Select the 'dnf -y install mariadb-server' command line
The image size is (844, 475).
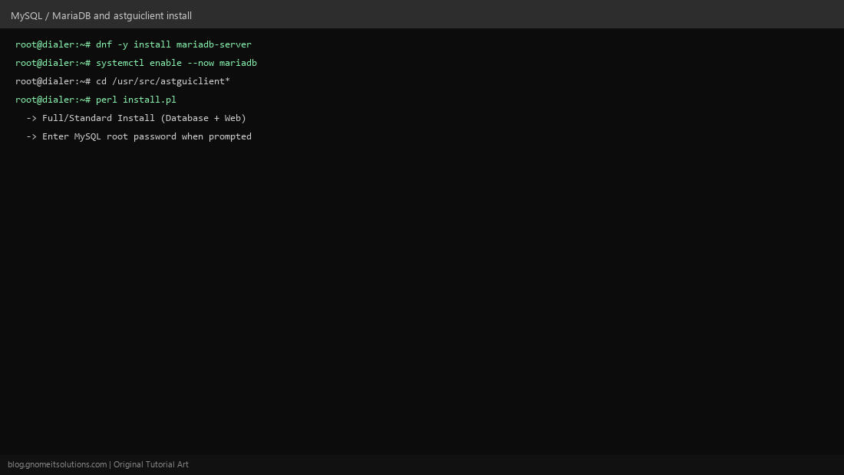(134, 44)
